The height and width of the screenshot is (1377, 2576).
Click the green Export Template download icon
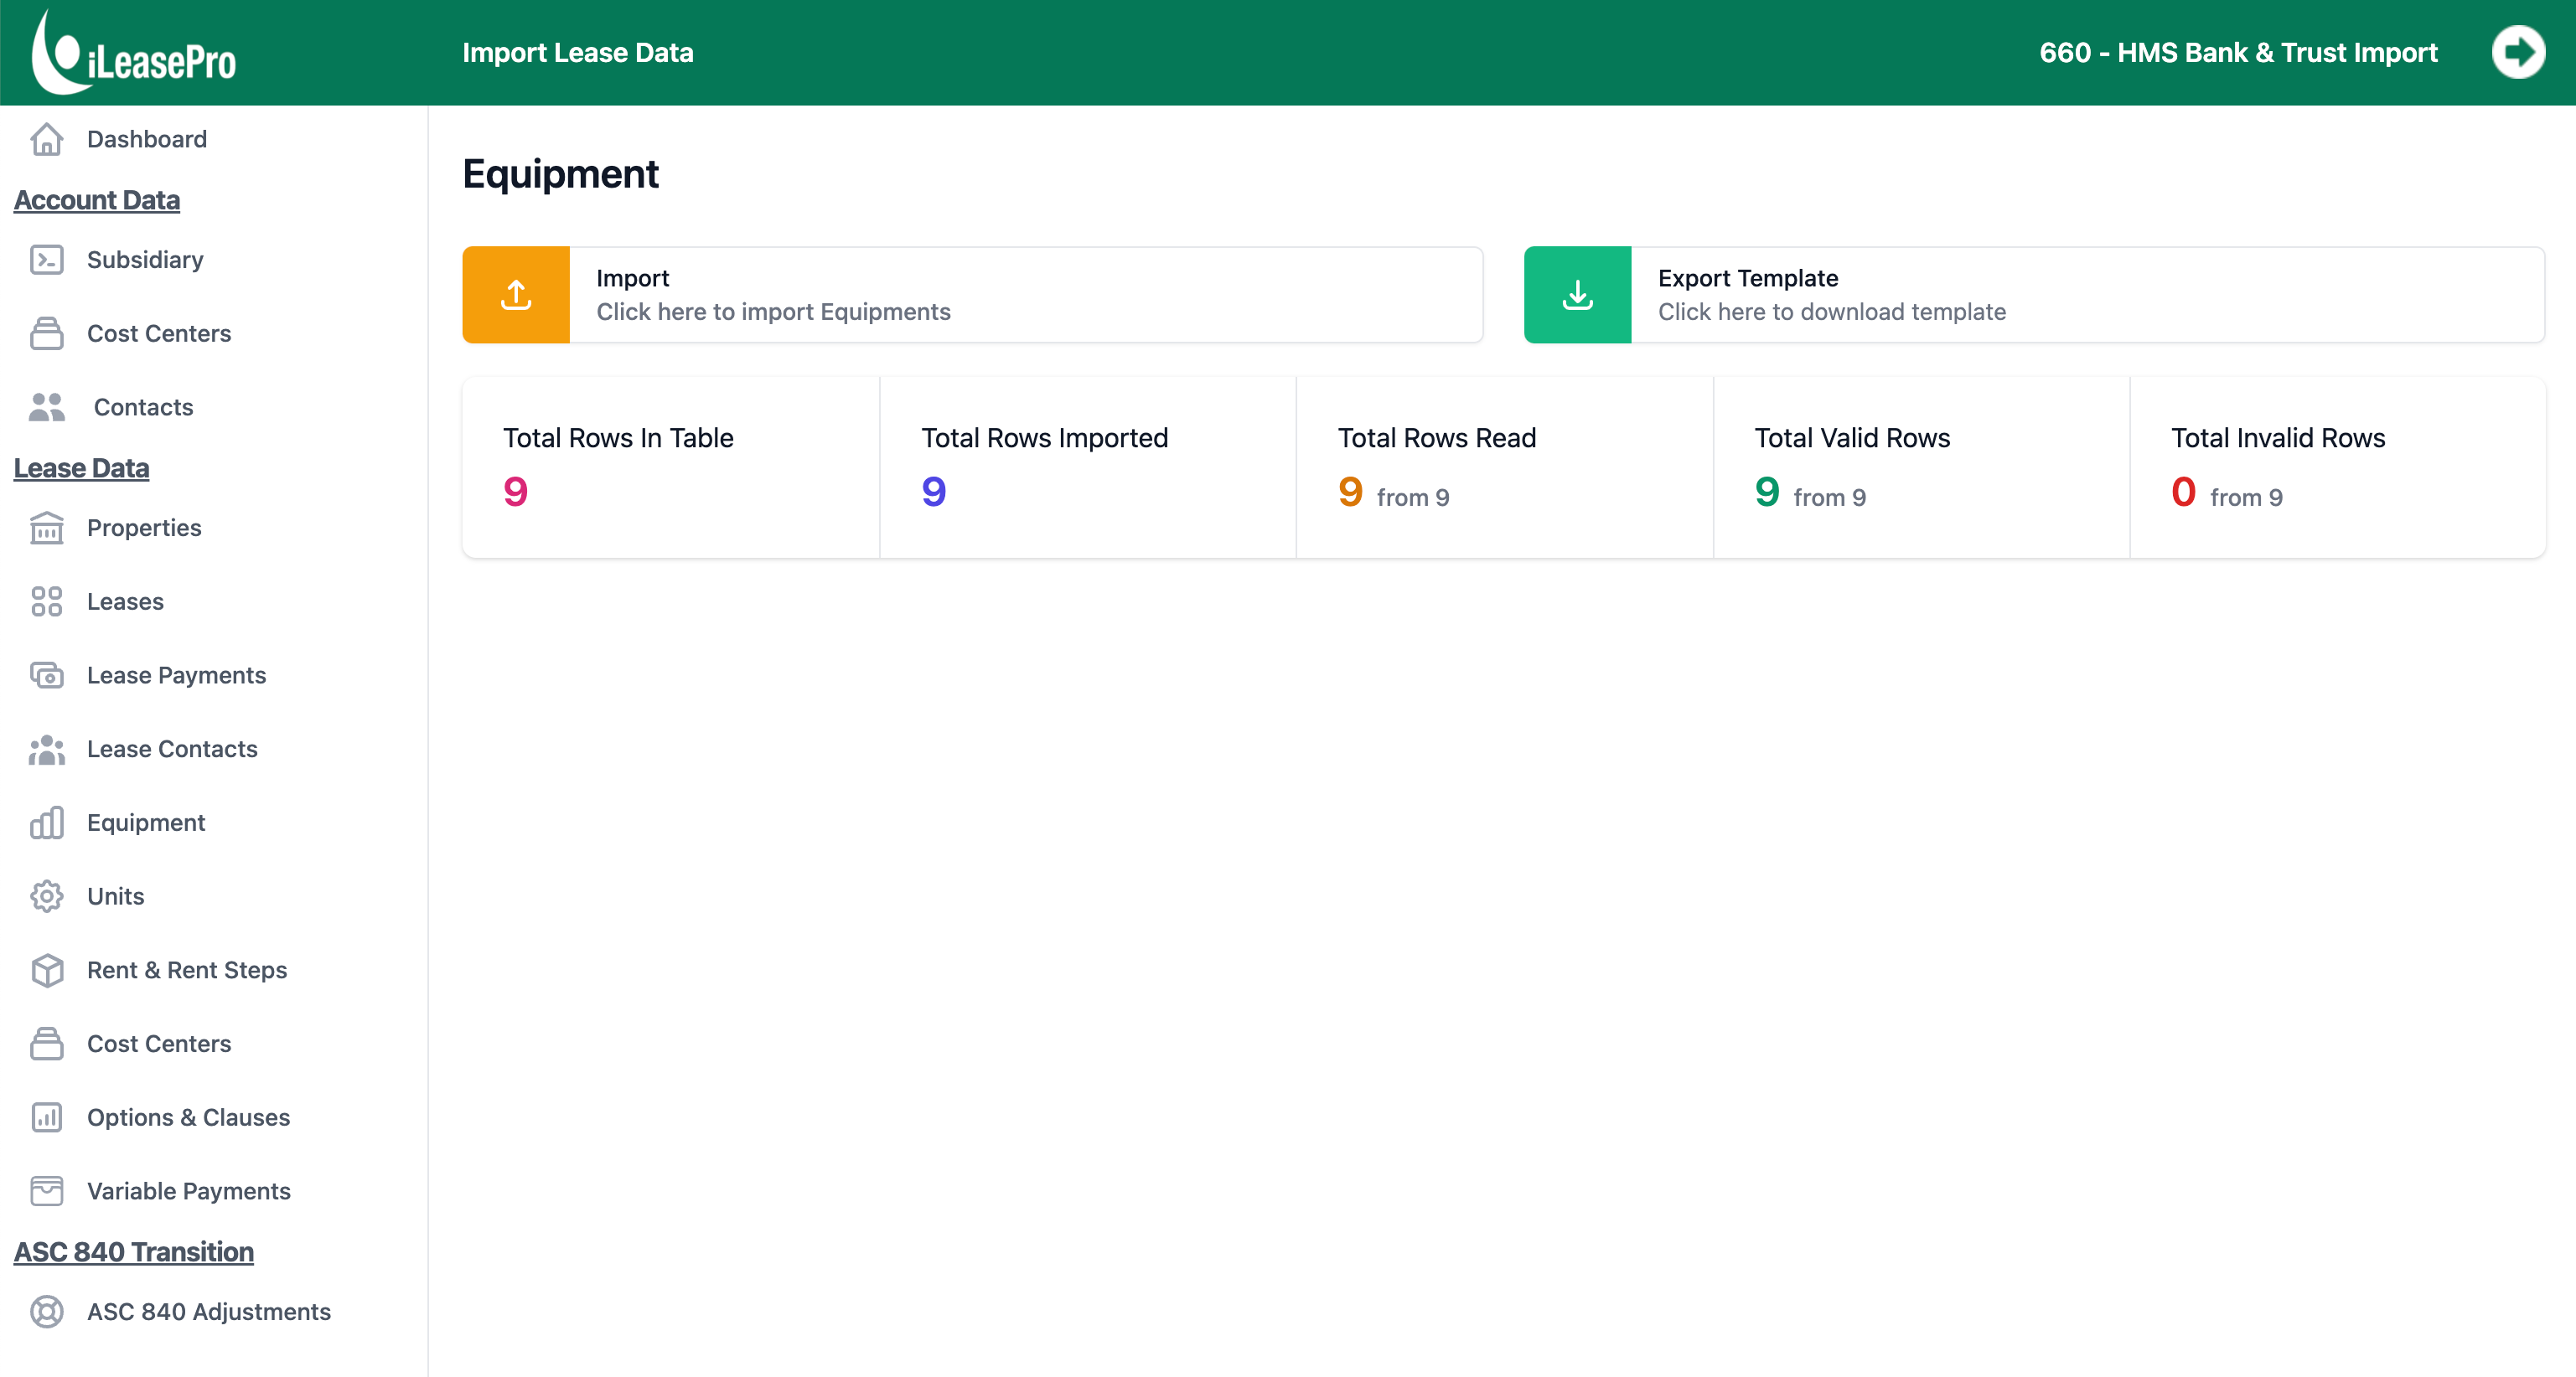(x=1578, y=295)
